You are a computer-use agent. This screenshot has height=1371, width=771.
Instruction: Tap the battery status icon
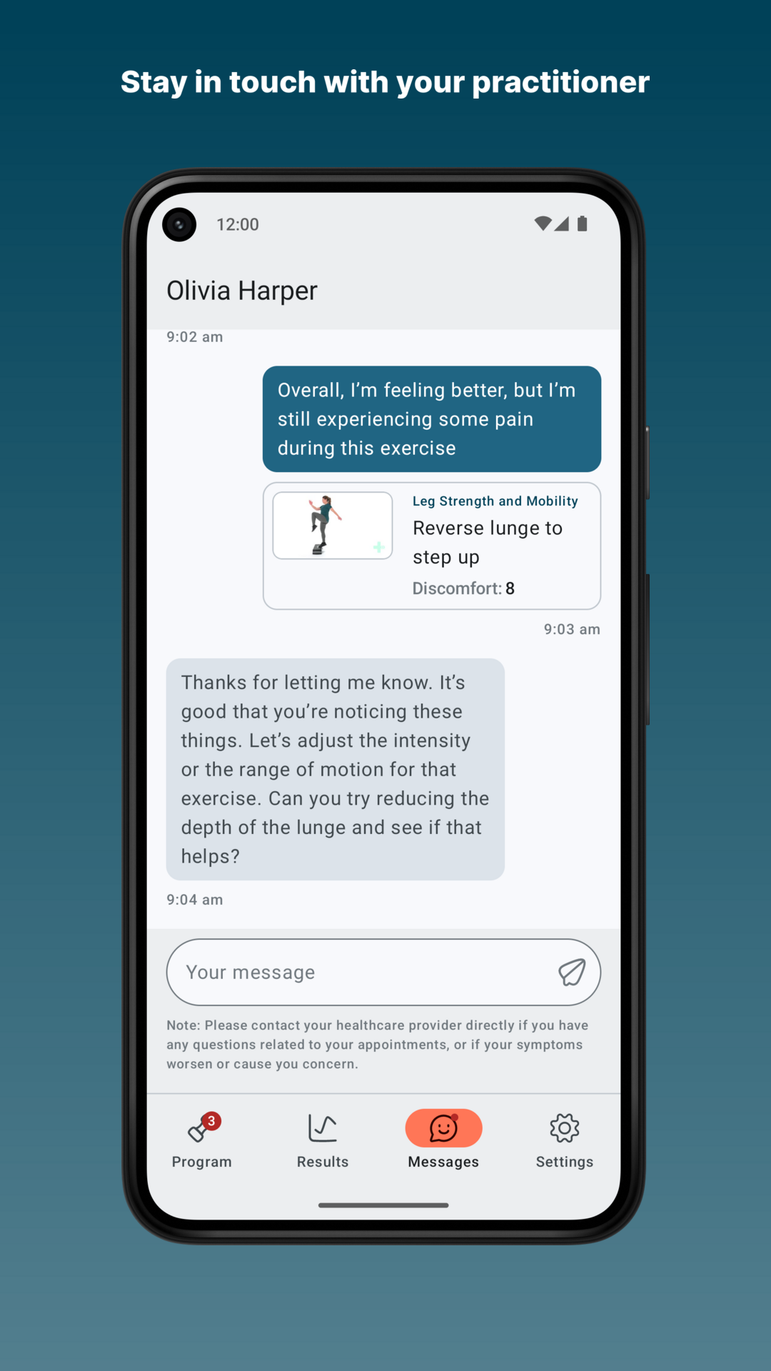pos(582,224)
